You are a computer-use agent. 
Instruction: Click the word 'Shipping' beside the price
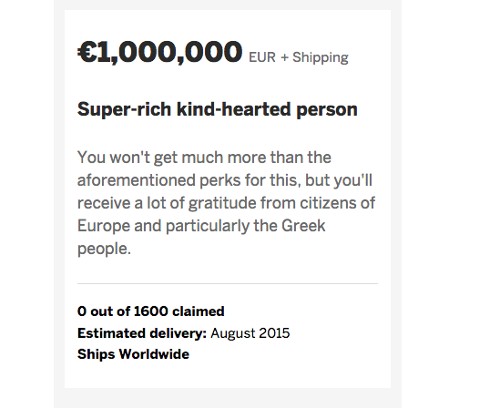click(x=321, y=57)
